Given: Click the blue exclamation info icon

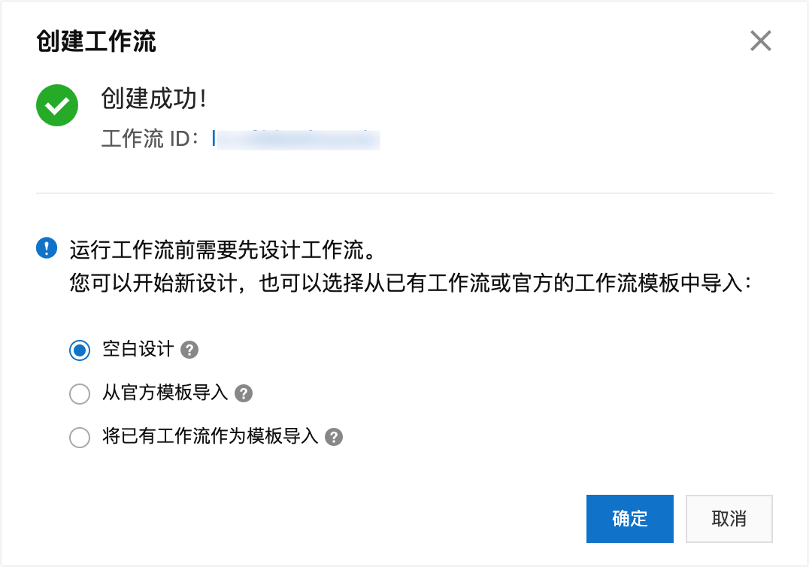Looking at the screenshot, I should [x=47, y=247].
